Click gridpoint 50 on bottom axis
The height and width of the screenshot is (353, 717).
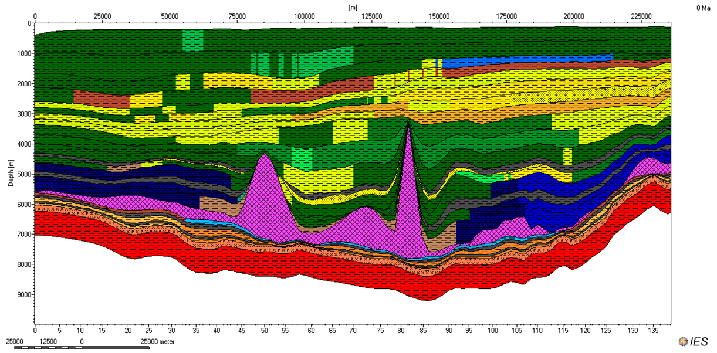point(264,331)
